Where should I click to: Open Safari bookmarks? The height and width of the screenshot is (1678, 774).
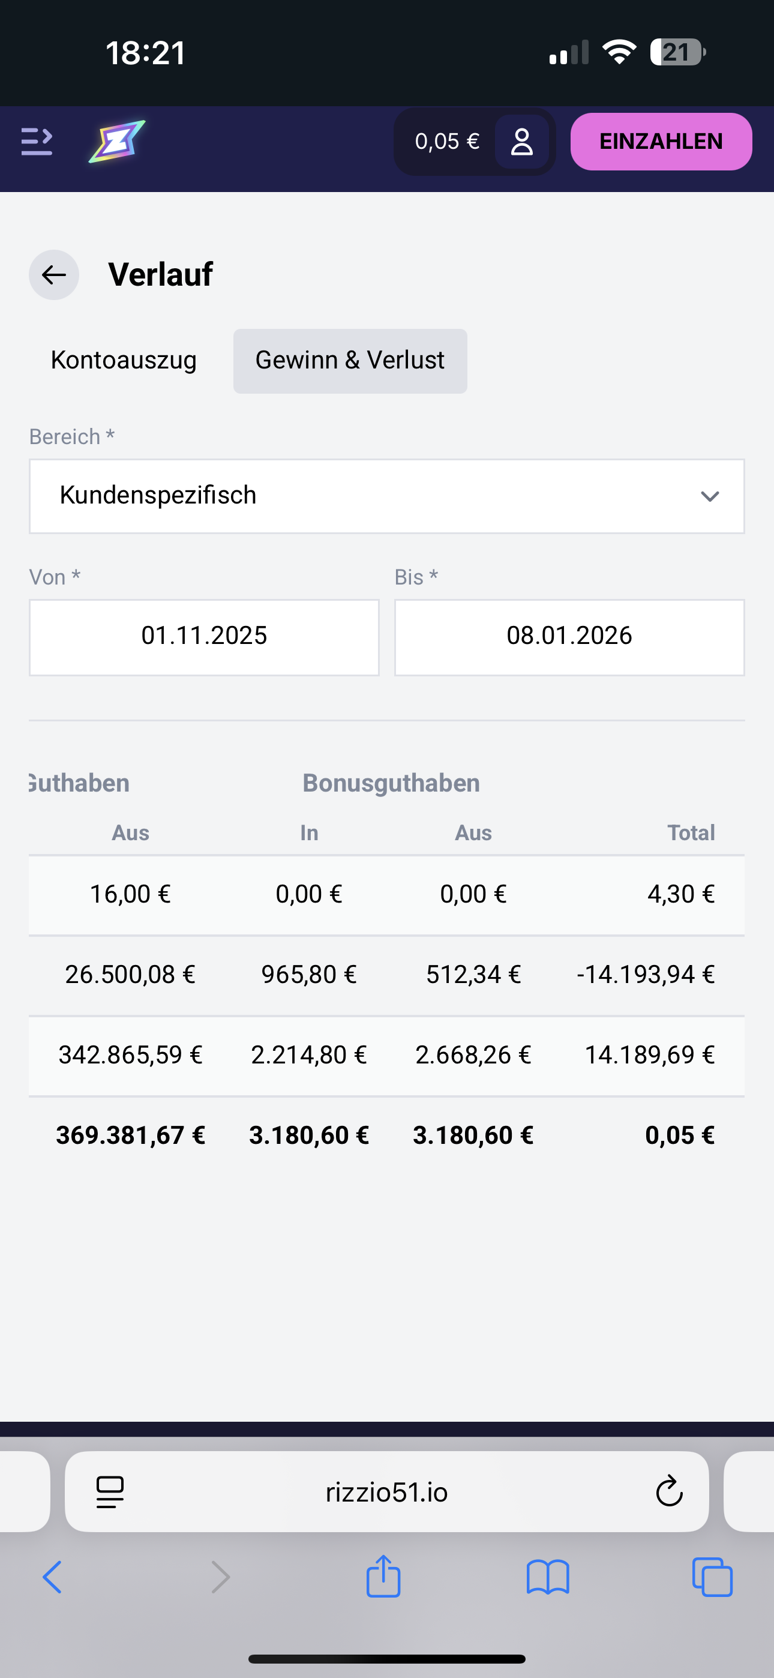click(x=547, y=1577)
